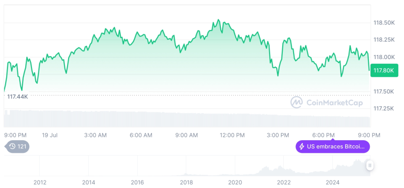Click the clock history icon beside 121

pyautogui.click(x=11, y=147)
